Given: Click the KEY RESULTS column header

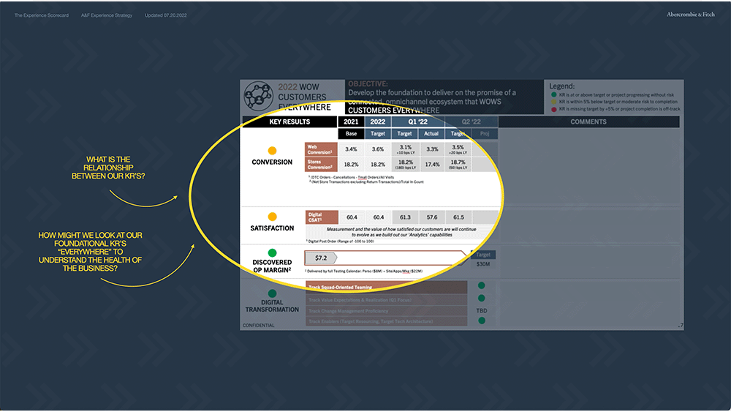Looking at the screenshot, I should [289, 121].
